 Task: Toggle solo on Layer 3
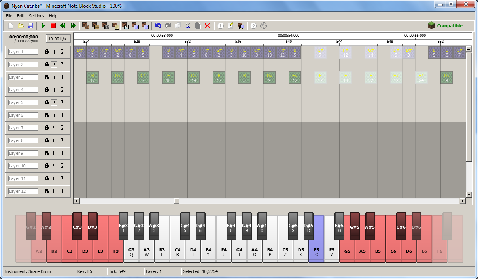pos(53,77)
